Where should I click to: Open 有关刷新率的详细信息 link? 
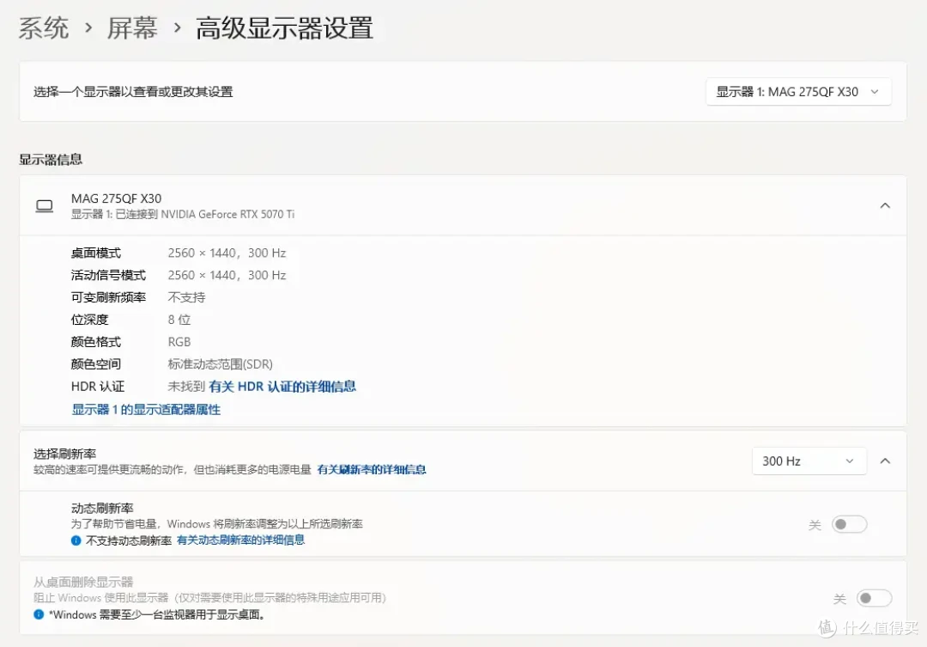coord(372,469)
